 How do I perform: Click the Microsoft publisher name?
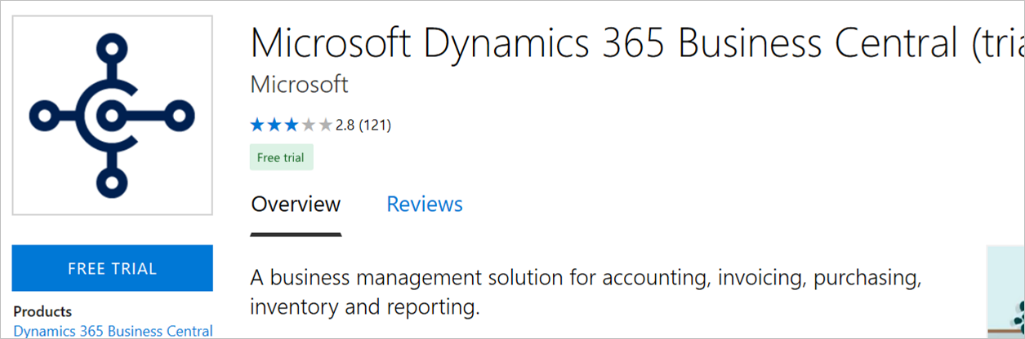pyautogui.click(x=299, y=84)
